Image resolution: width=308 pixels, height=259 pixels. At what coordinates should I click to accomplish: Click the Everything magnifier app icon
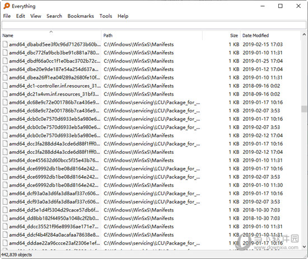(x=7, y=6)
